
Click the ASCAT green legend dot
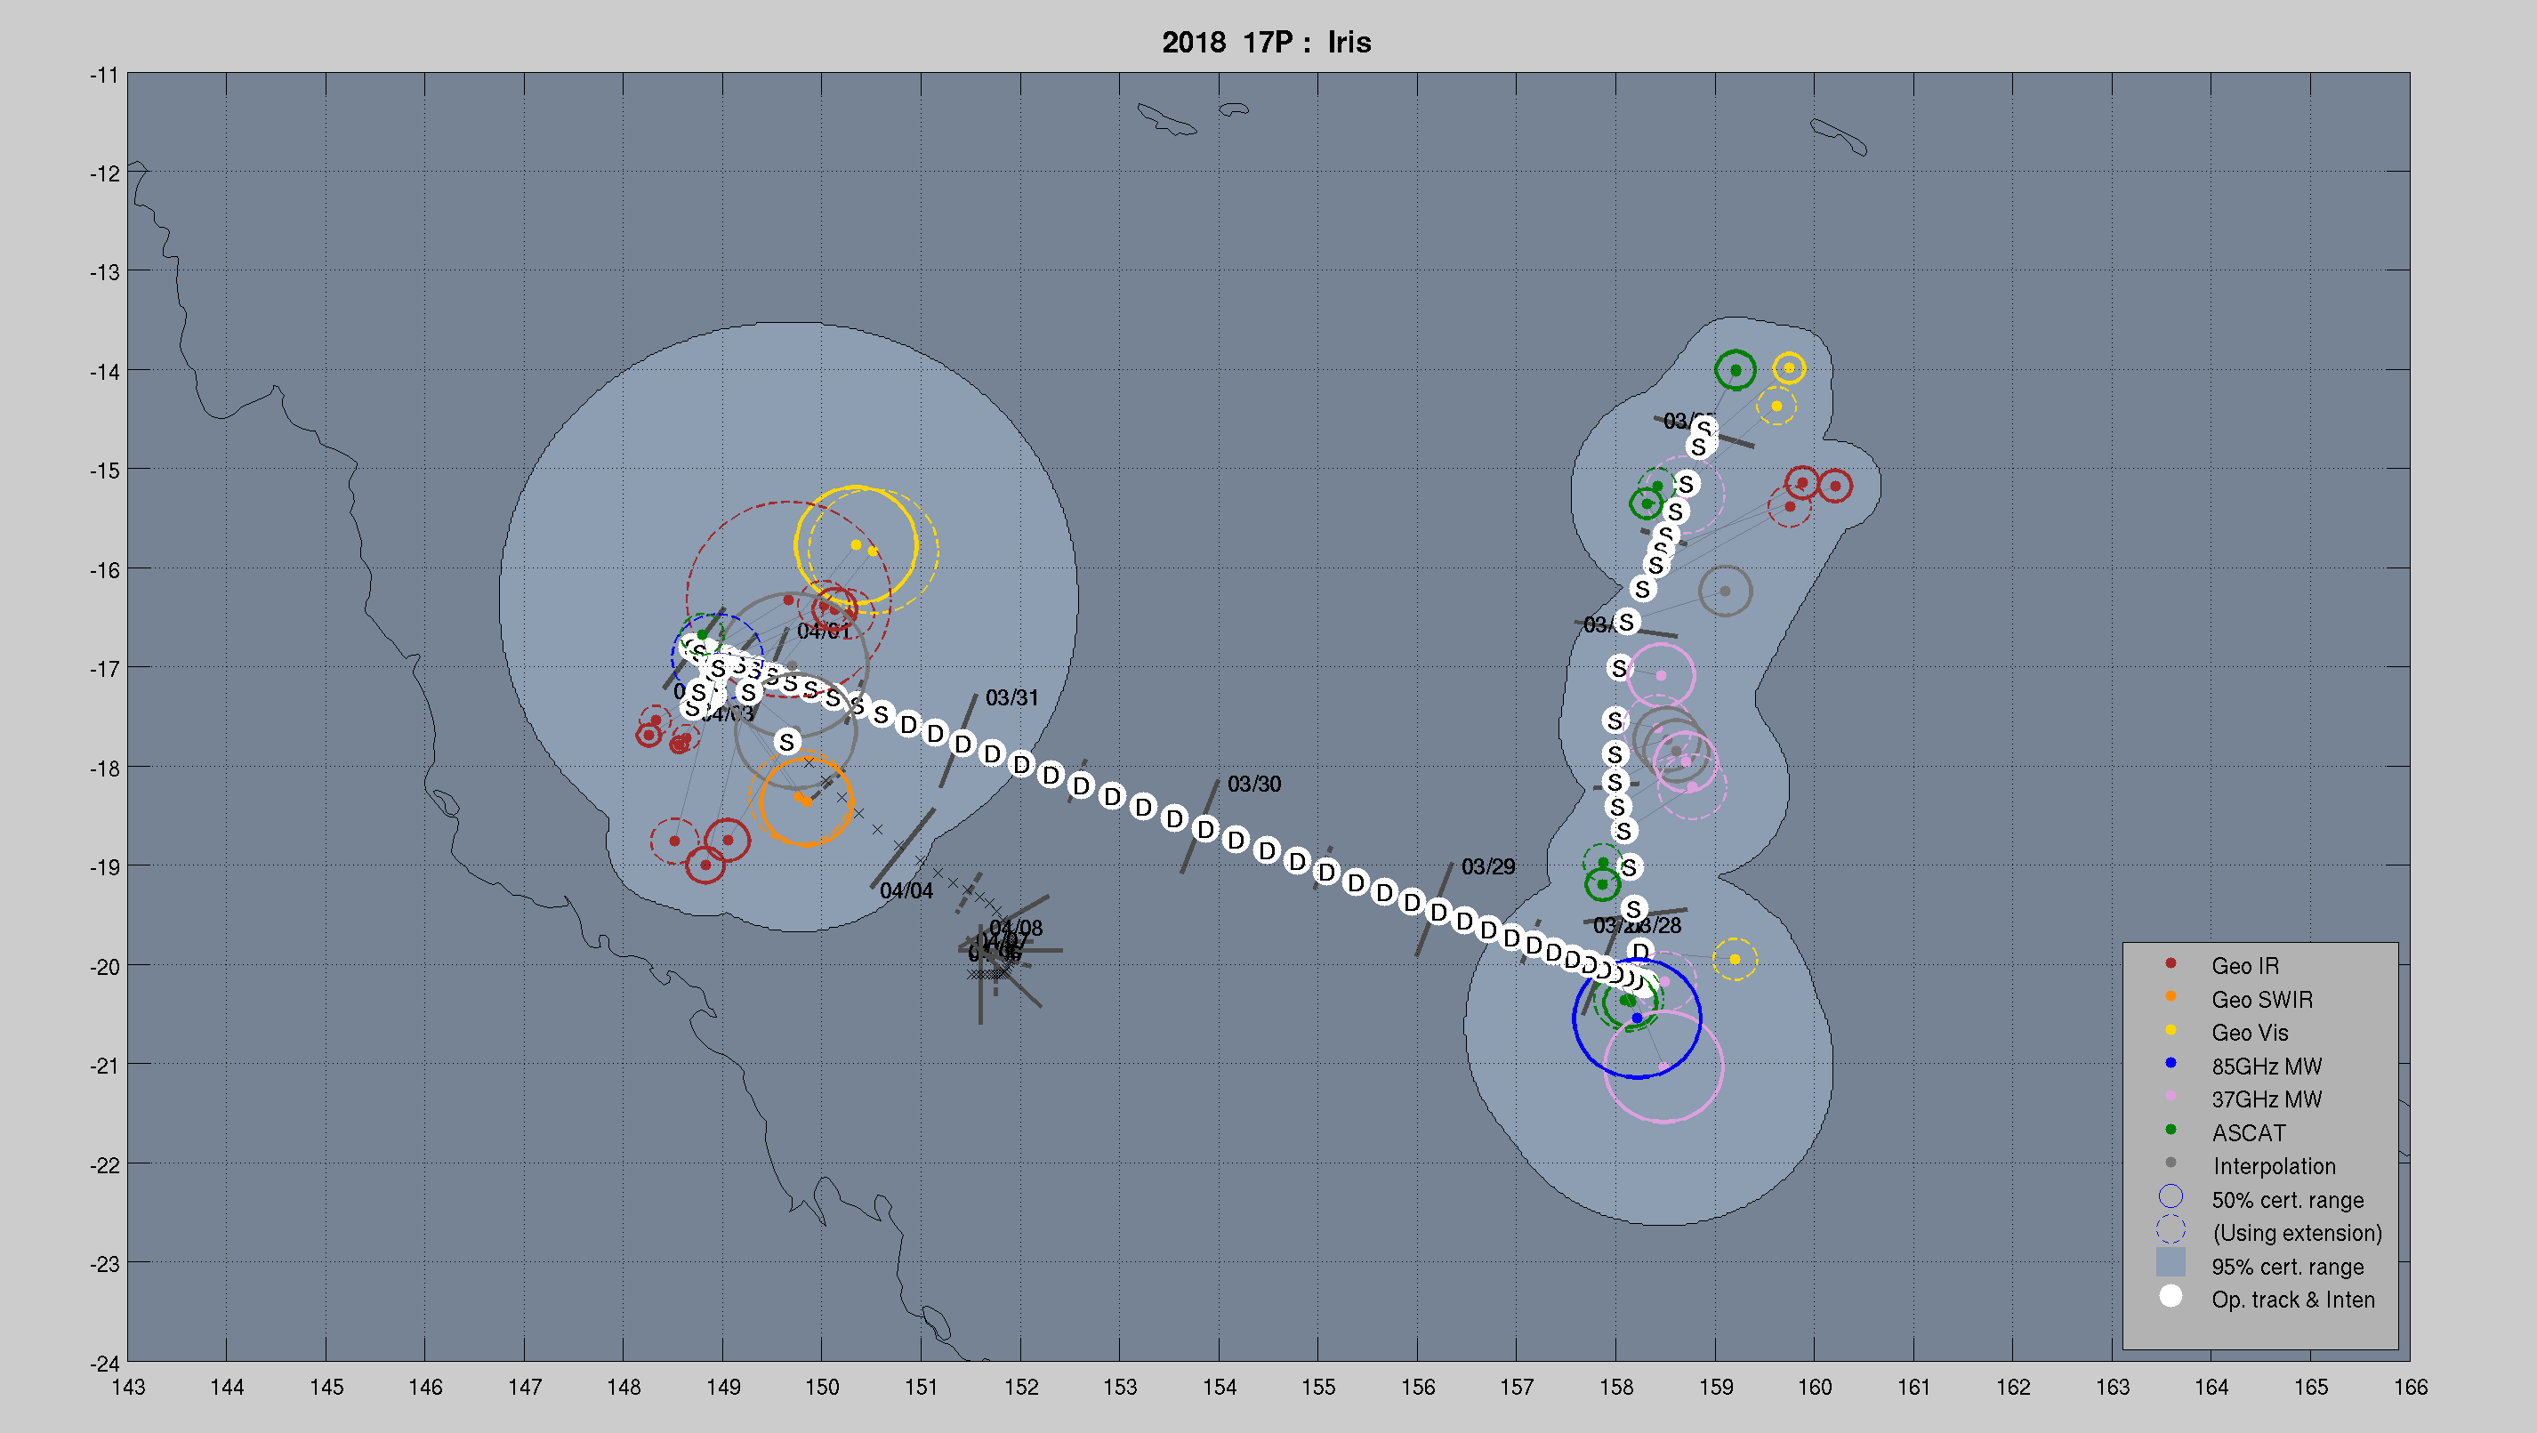(2170, 1130)
